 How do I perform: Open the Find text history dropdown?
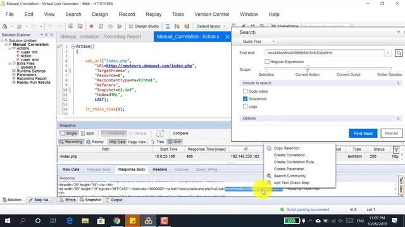pos(388,53)
